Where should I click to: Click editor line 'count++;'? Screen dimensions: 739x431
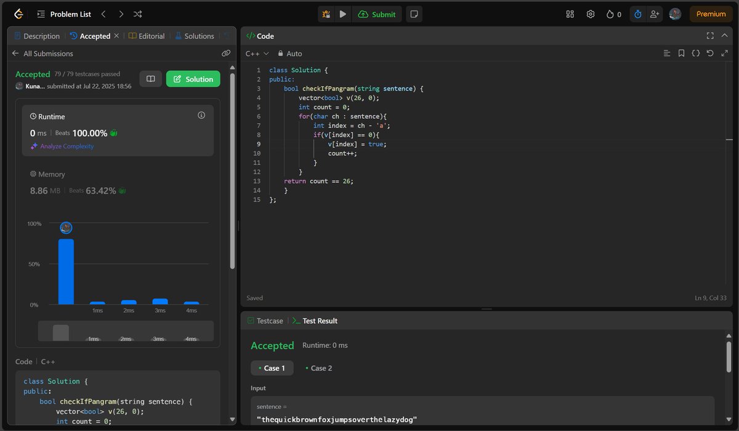click(x=342, y=153)
